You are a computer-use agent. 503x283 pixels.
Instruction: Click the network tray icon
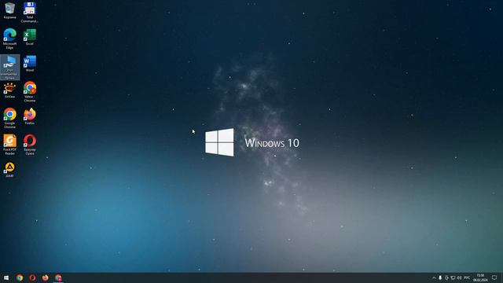(x=453, y=277)
